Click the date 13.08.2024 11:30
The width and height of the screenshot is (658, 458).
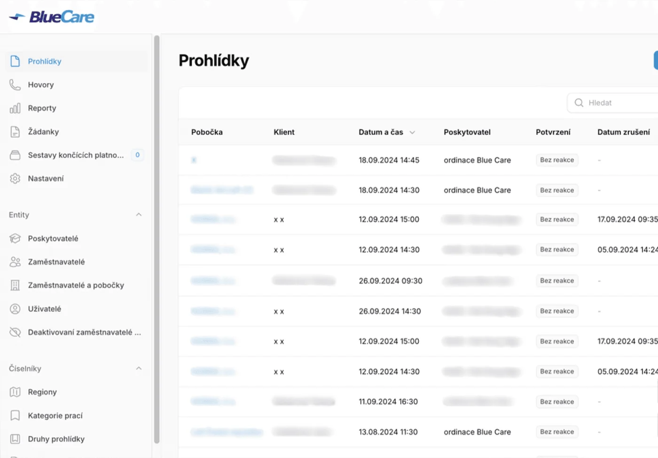click(388, 432)
